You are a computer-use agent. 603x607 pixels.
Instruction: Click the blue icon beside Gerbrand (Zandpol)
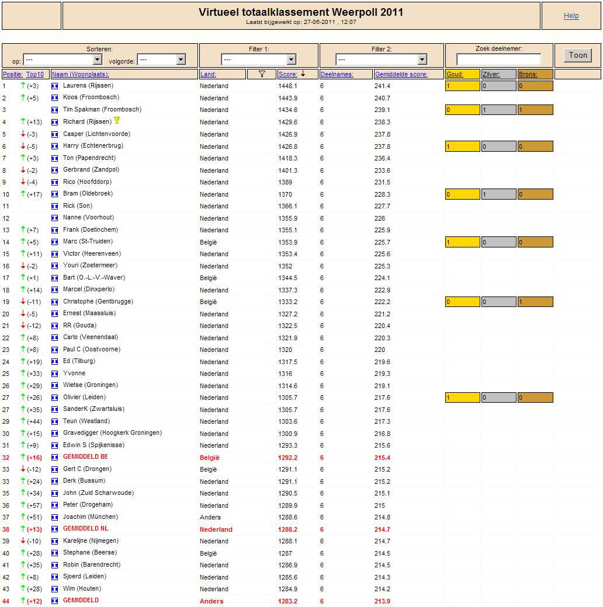coord(55,170)
